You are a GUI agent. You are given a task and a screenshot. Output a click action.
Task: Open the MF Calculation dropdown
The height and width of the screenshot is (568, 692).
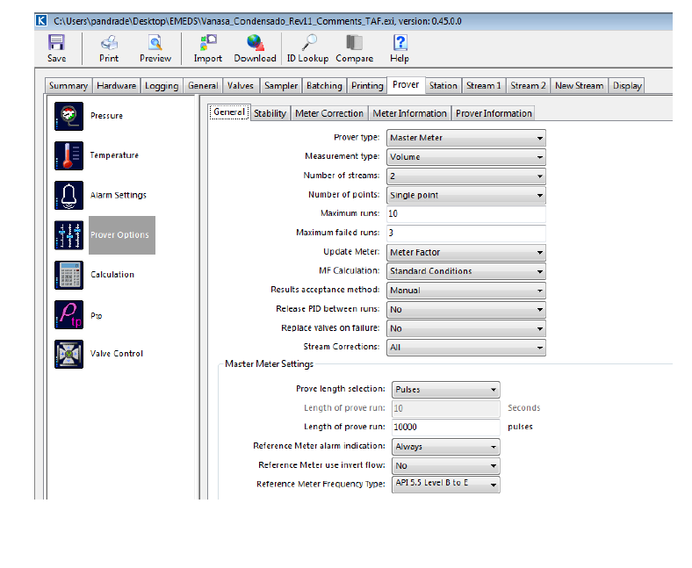466,271
